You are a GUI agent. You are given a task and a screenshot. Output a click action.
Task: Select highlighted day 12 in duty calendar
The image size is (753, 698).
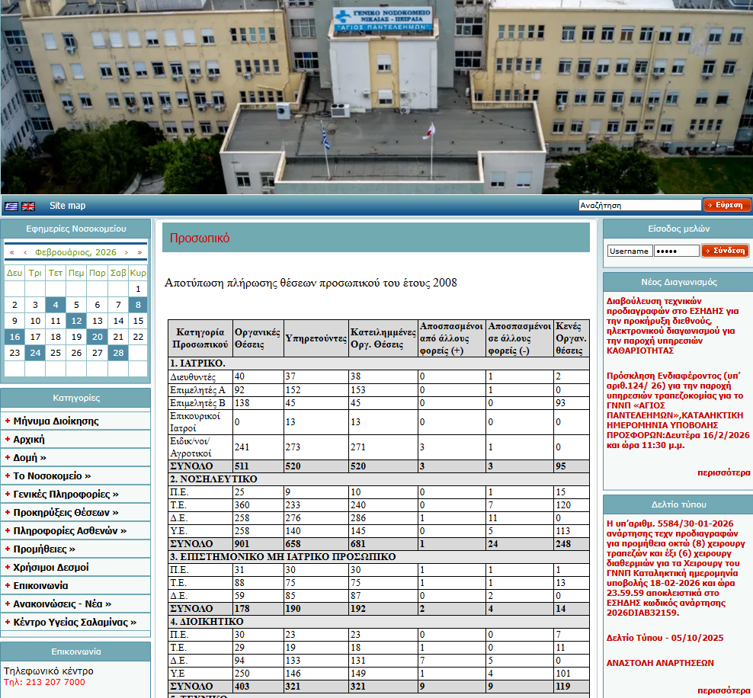point(76,321)
